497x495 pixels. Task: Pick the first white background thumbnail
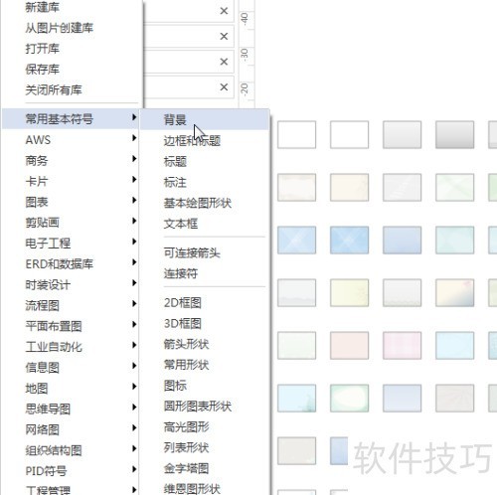(296, 134)
